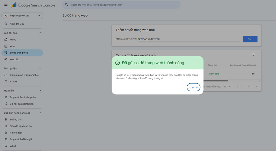Collapse the Trải nghiệm section

(x=40, y=68)
